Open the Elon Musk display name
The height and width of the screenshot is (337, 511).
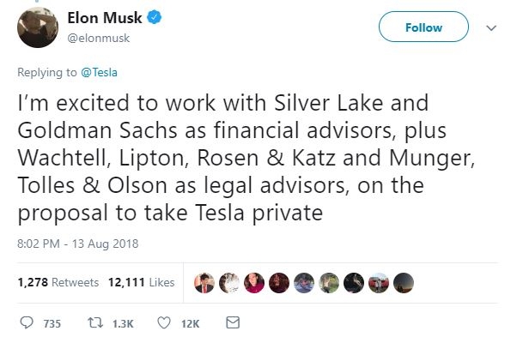click(105, 17)
